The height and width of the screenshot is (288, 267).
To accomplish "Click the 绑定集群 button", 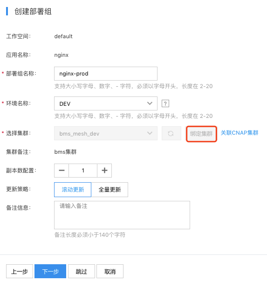I will [x=201, y=134].
